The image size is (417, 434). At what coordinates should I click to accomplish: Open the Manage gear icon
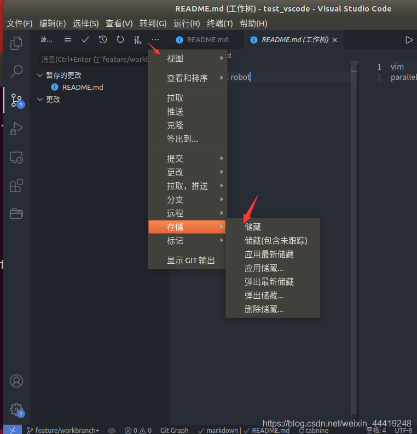16,409
